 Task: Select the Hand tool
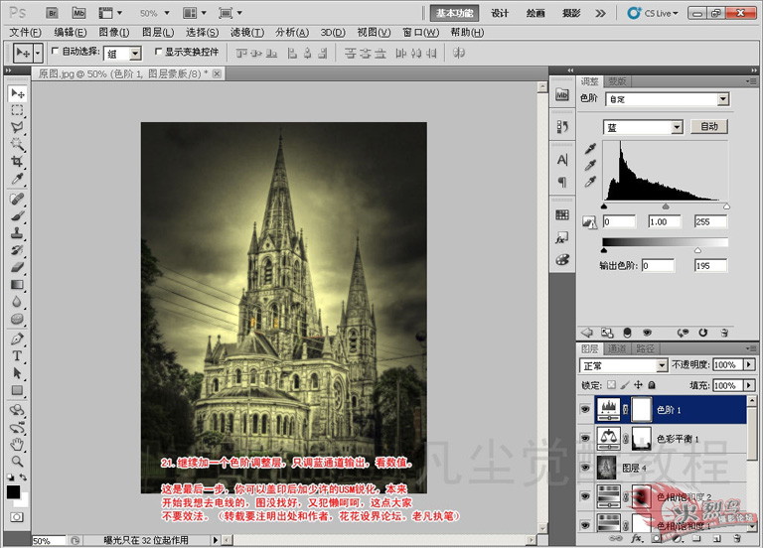[x=17, y=444]
